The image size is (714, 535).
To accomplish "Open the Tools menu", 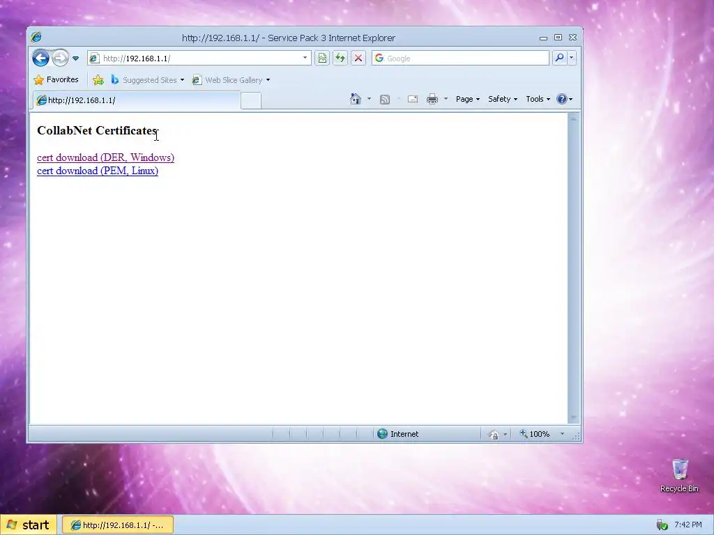I will click(538, 99).
